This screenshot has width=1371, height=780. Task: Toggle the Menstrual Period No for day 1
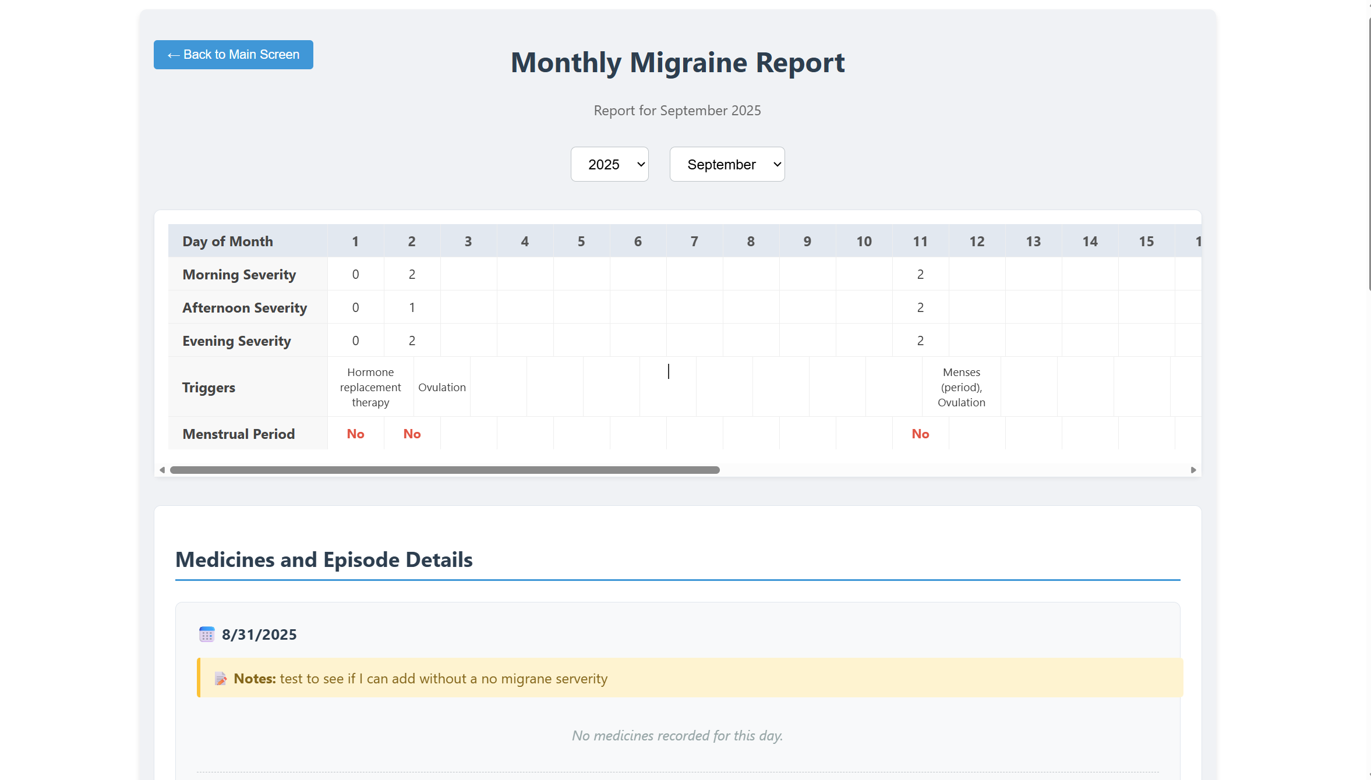point(355,434)
